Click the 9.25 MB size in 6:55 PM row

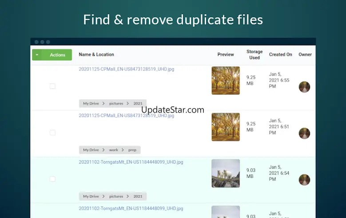point(251,81)
